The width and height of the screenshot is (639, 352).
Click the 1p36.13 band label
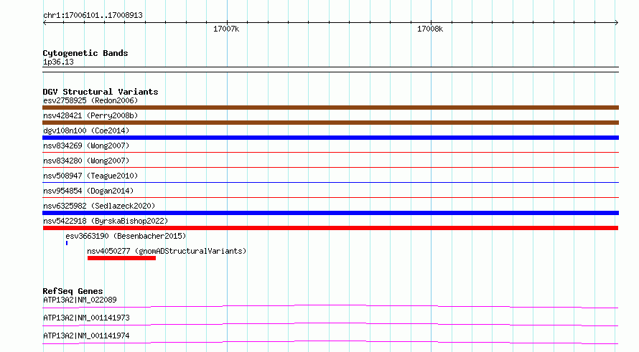58,62
